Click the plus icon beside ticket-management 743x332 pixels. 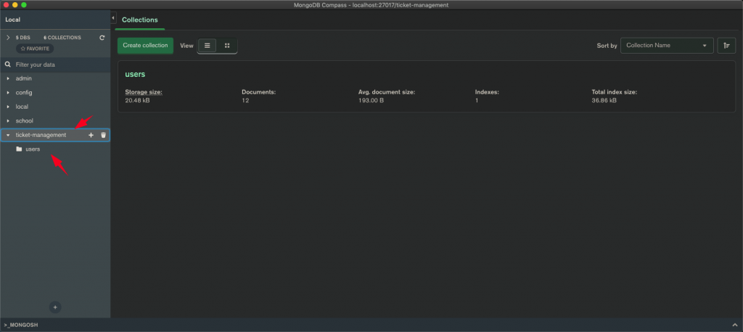coord(91,135)
